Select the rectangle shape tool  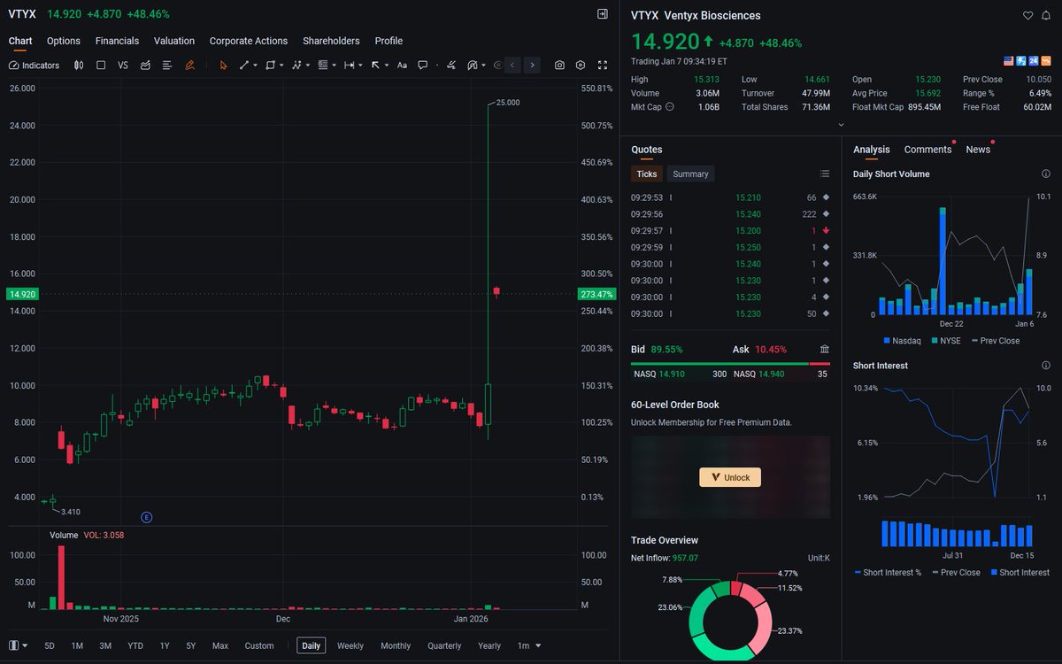pos(270,65)
